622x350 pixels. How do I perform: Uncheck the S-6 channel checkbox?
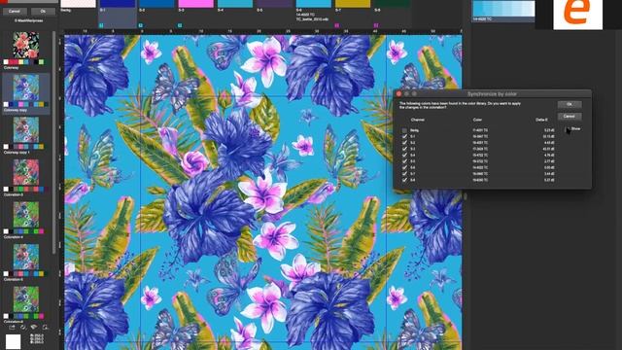(x=404, y=167)
